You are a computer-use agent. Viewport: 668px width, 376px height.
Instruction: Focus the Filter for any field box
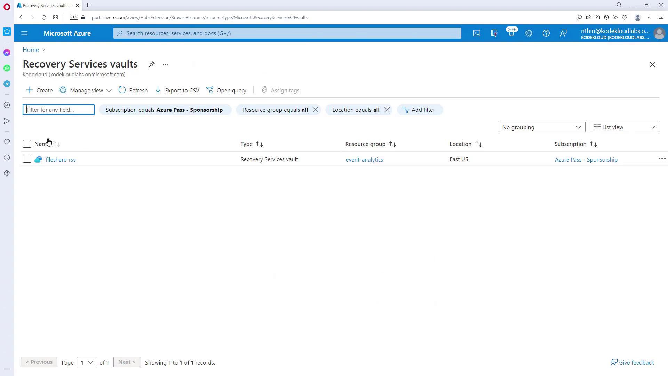tap(58, 110)
